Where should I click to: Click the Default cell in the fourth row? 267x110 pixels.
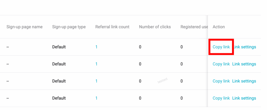59,98
